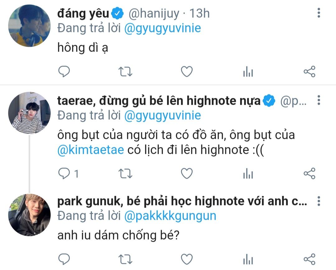Viewport: 336px width, 270px height.
Task: Open more options for hanijuy's tweet
Action: pos(319,13)
